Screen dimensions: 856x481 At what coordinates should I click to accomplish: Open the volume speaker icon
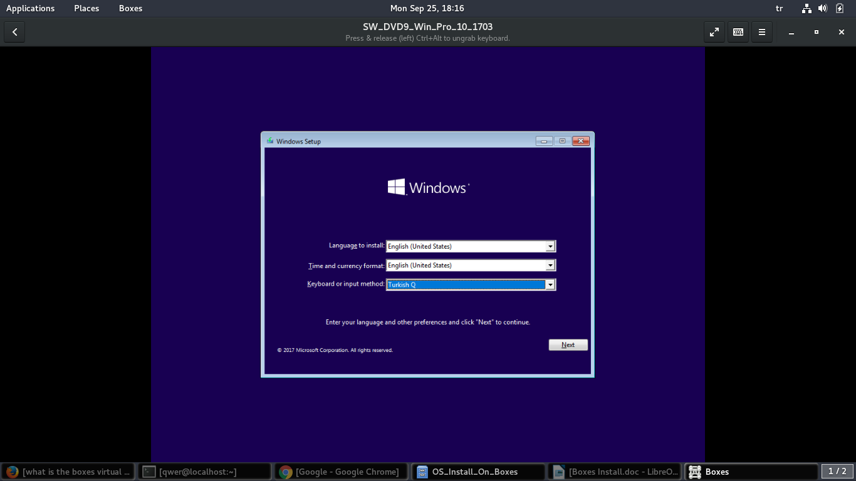point(823,8)
